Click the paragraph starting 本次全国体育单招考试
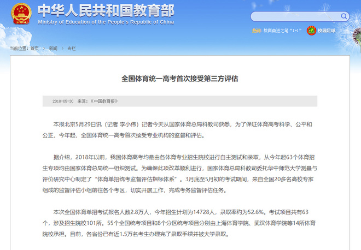Image resolution: width=361 pixels, height=250 pixels. 179,223
